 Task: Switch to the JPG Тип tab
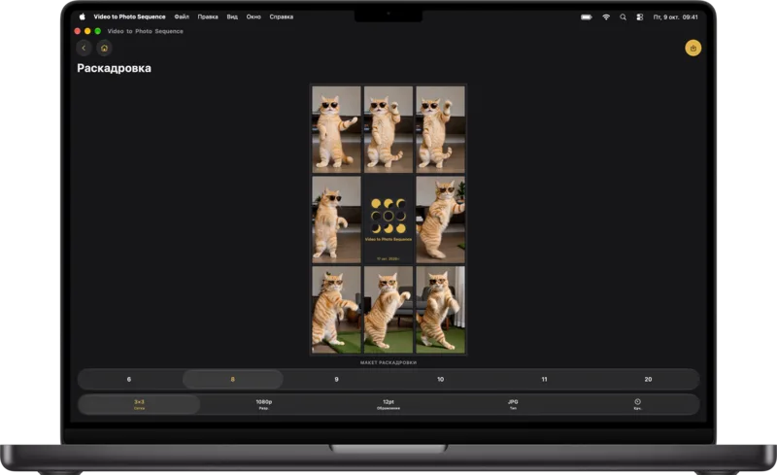click(x=513, y=404)
